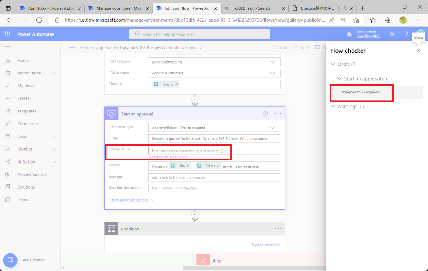Open Process advisor in the sidebar

[32, 174]
